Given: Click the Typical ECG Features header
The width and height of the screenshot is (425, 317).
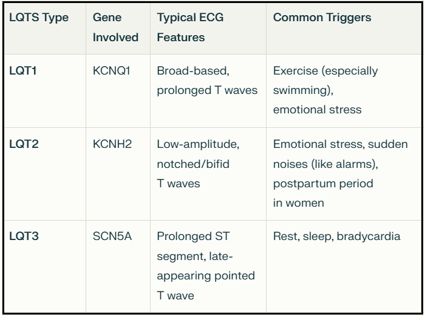Looking at the screenshot, I should point(190,27).
